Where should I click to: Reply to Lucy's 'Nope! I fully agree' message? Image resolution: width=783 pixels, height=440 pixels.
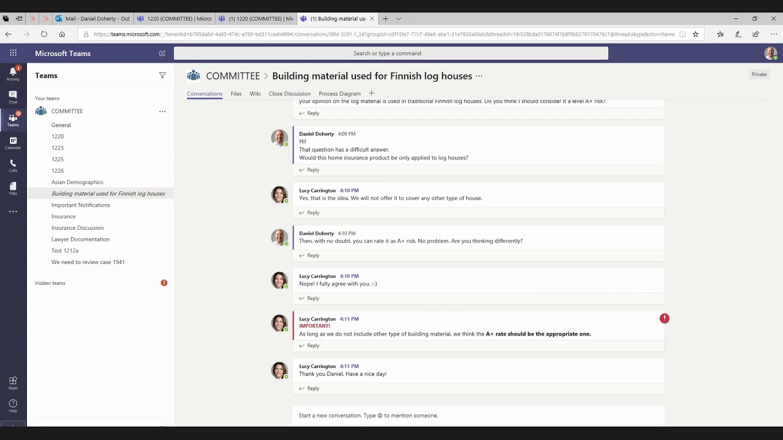pos(309,298)
